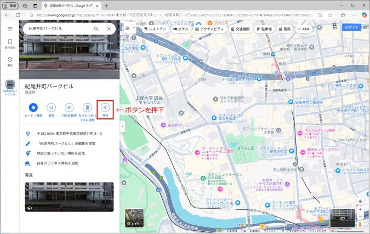Screen dimensions: 370x234
Task: Open the hamburger menu in sidebar
Action: tap(9, 28)
